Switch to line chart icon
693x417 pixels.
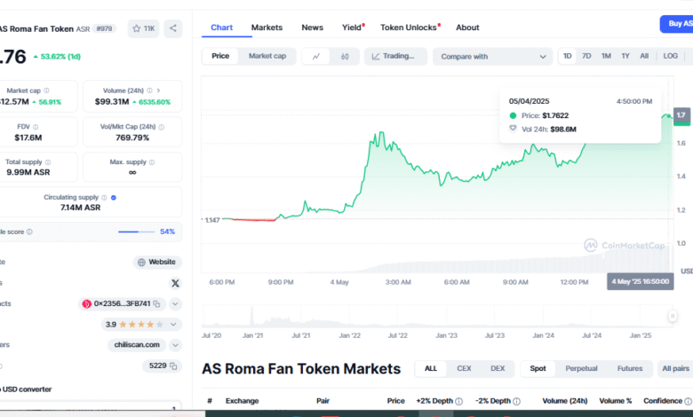316,57
